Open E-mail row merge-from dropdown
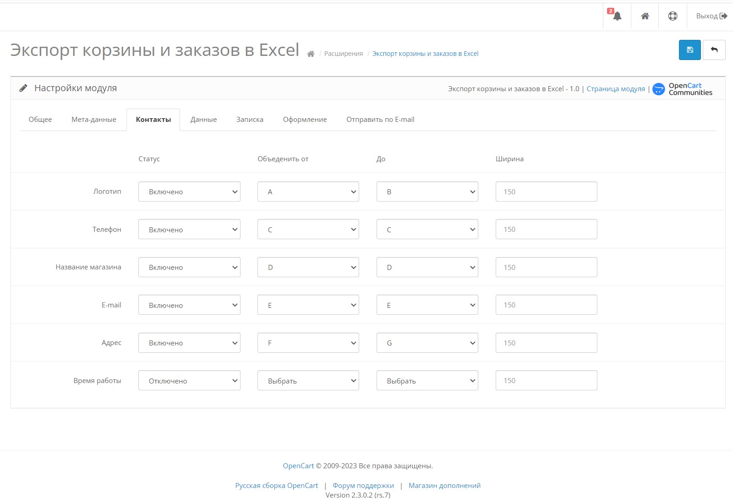 point(308,305)
